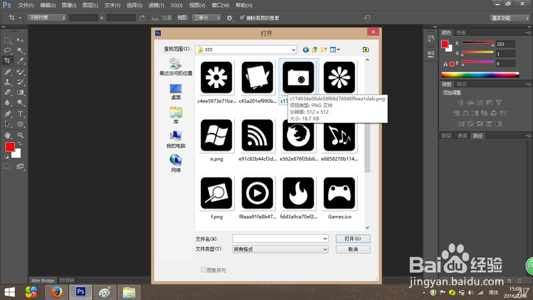
Task: Select the Clone Stamp tool
Action: (x=7, y=82)
